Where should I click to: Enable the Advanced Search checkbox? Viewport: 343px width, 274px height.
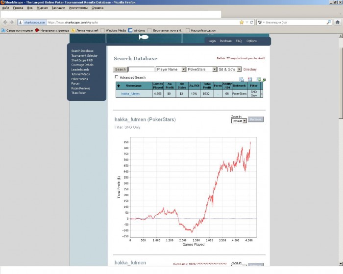pyautogui.click(x=117, y=77)
